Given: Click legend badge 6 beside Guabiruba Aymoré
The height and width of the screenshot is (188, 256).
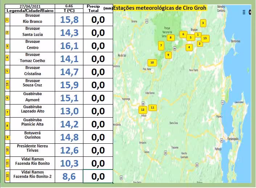Looking at the screenshot, I should click(7, 98).
